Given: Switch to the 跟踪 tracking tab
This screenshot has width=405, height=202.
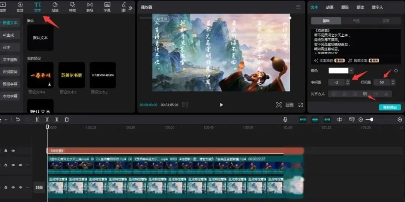Looking at the screenshot, I should click(x=345, y=7).
